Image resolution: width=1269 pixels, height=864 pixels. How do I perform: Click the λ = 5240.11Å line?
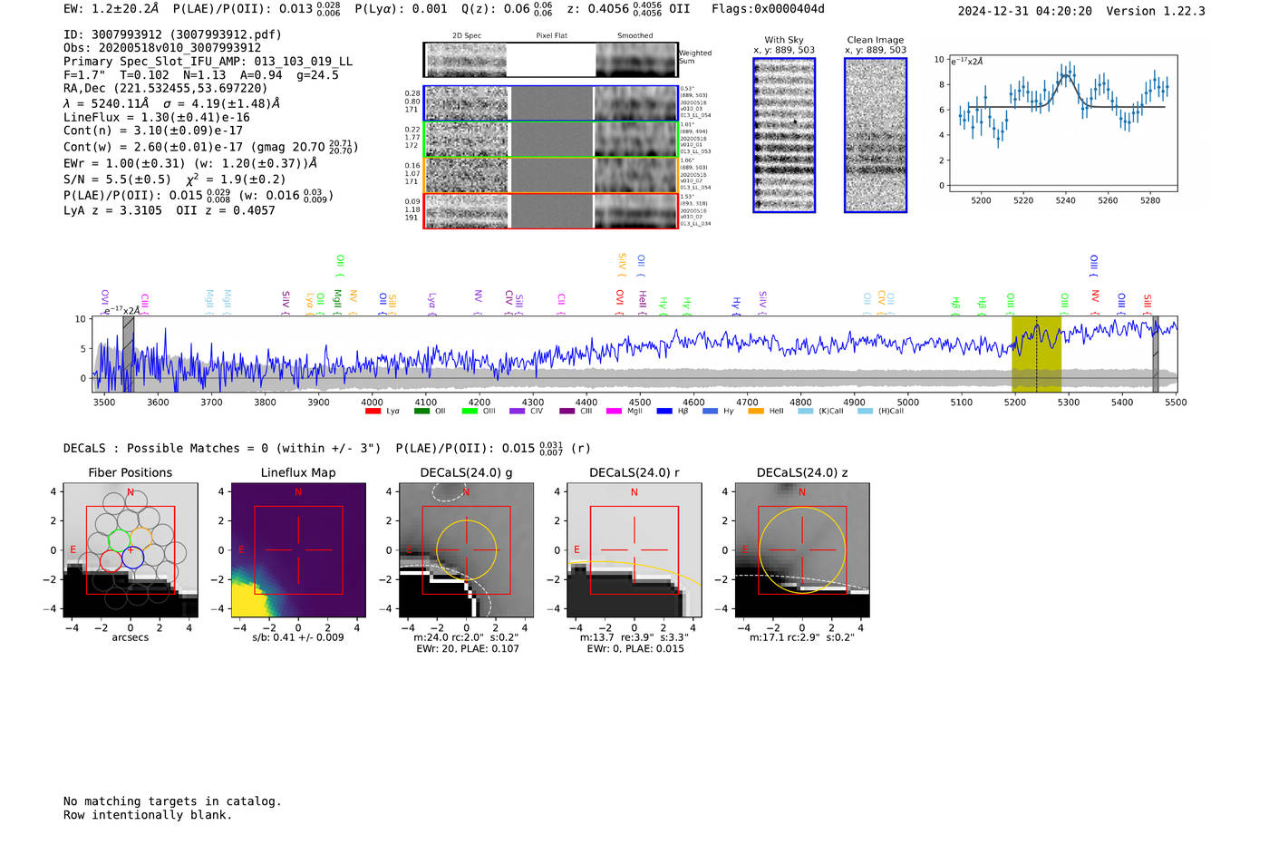point(171,103)
